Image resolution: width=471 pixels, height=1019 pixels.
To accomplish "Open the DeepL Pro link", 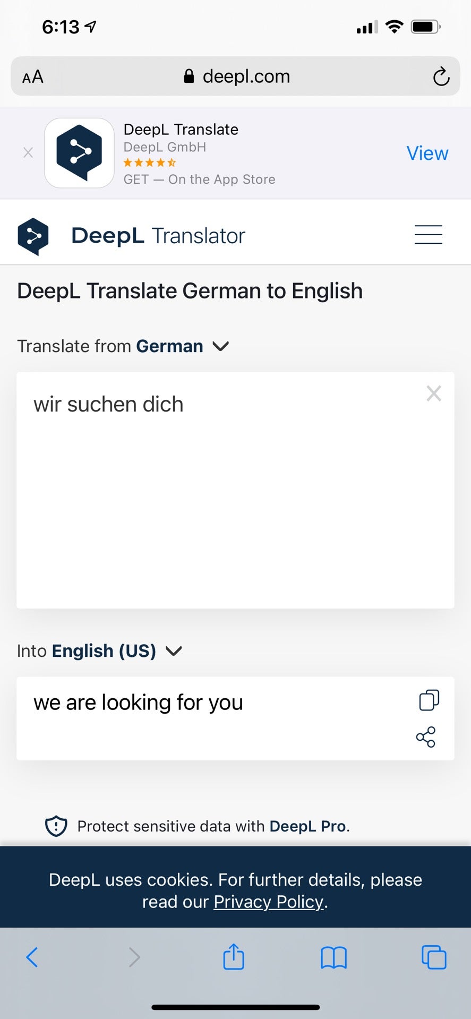I will (308, 826).
